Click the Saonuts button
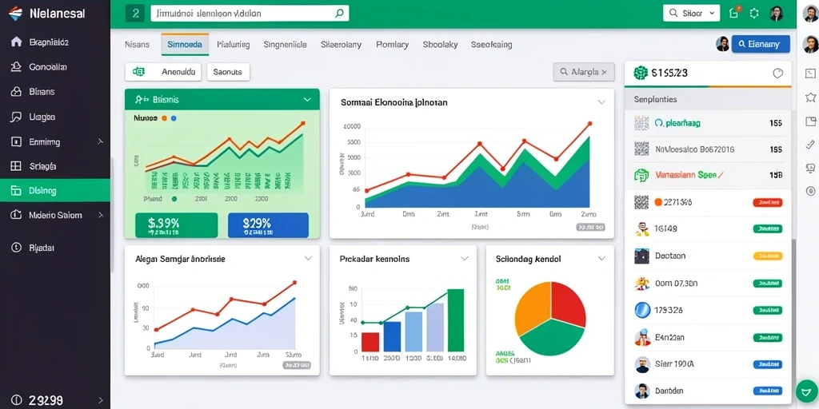 [228, 72]
